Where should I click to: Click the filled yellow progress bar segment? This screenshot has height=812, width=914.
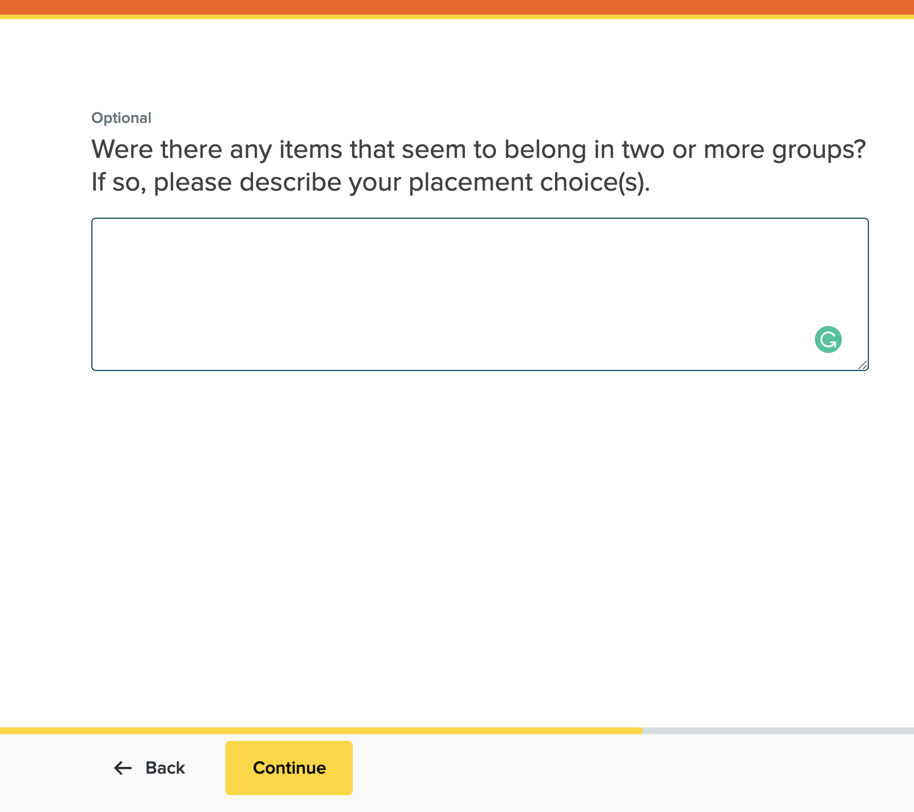tap(321, 731)
